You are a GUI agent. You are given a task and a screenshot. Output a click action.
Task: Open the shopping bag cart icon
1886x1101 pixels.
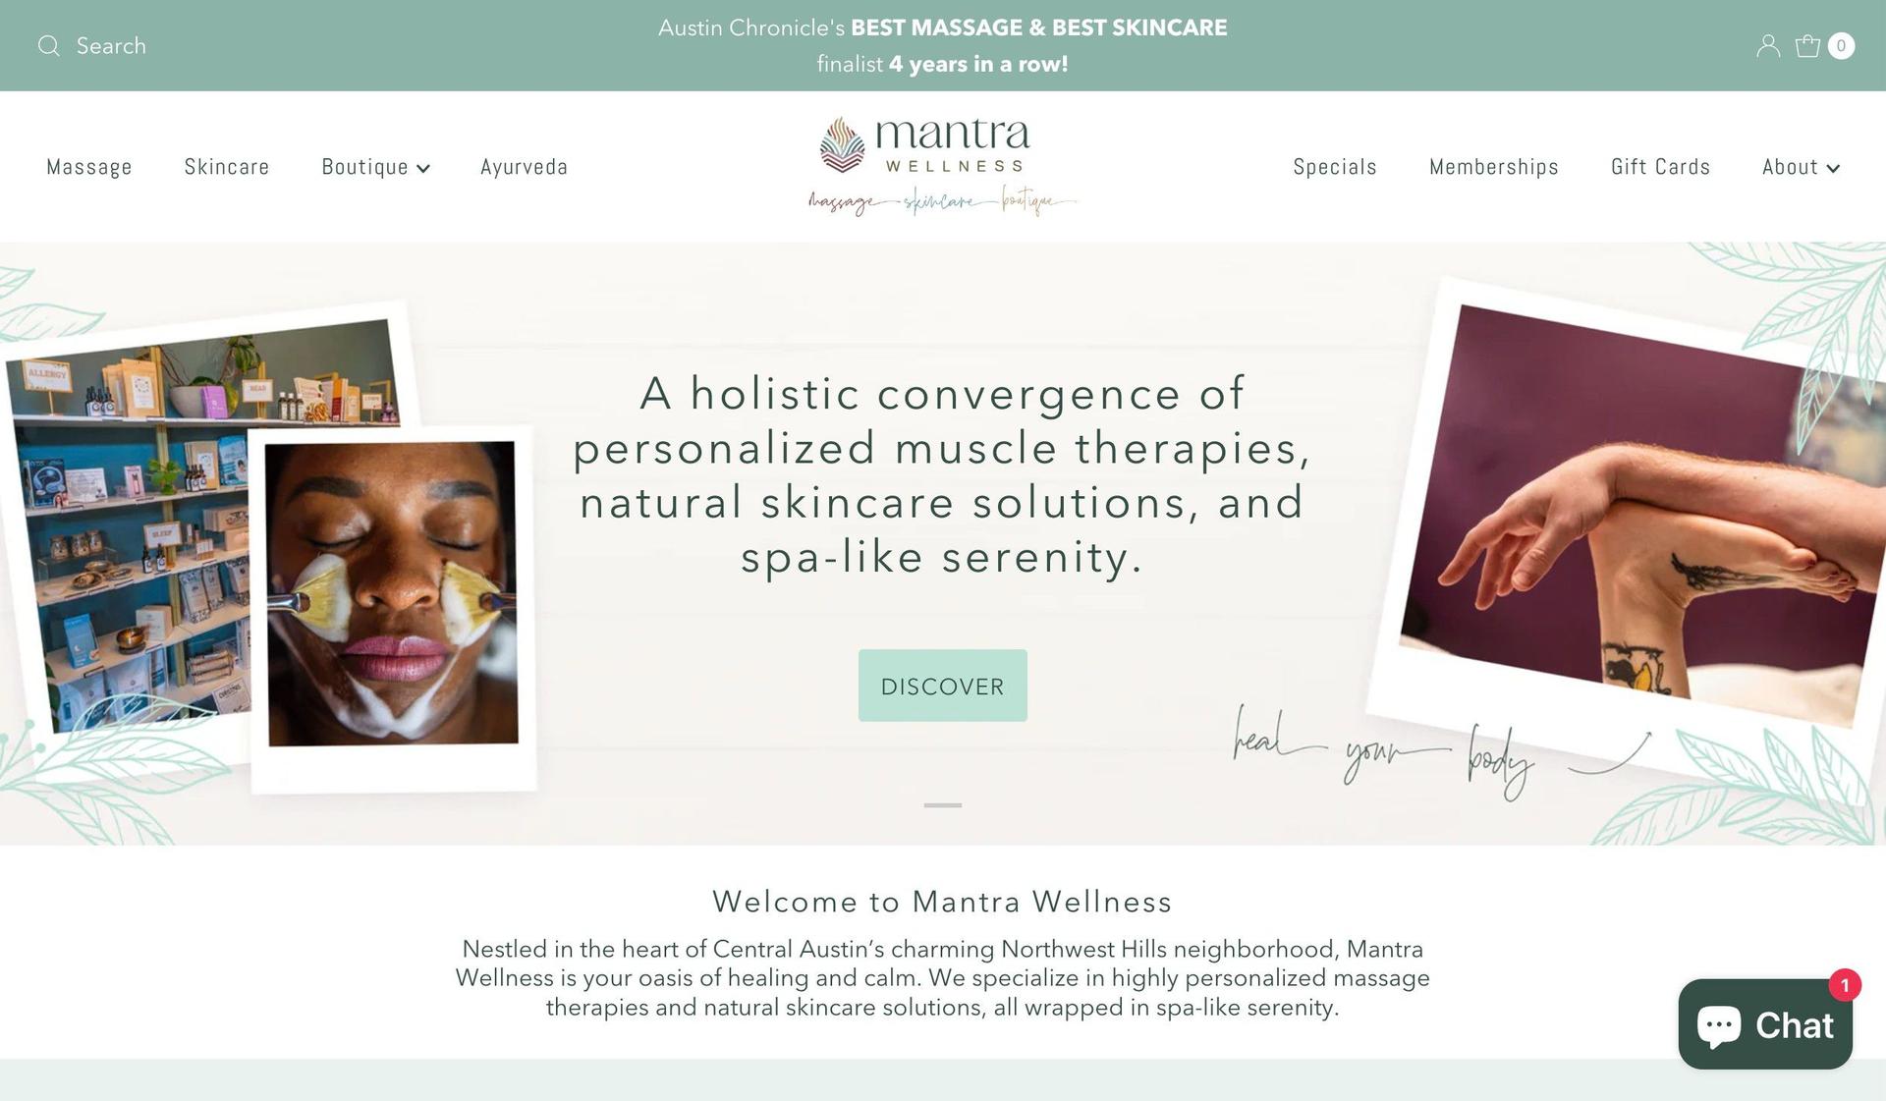(x=1807, y=46)
